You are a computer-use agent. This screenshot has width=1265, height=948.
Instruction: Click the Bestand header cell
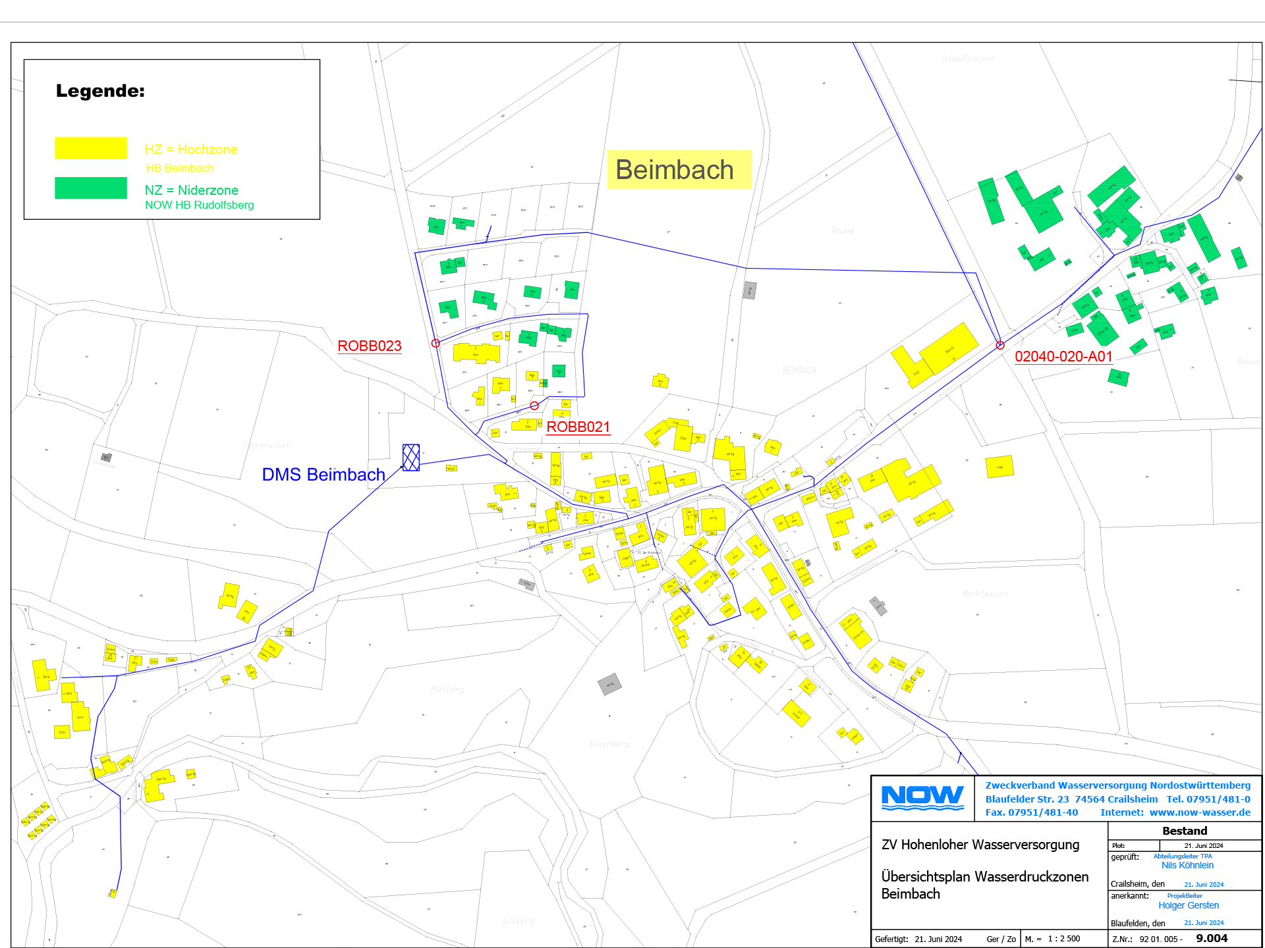point(1185,831)
